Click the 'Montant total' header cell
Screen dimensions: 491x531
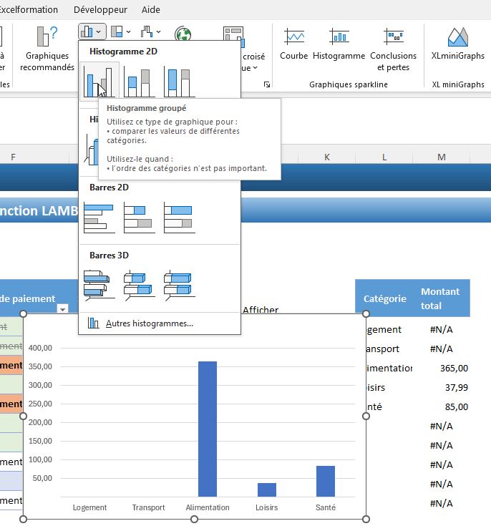coord(442,298)
